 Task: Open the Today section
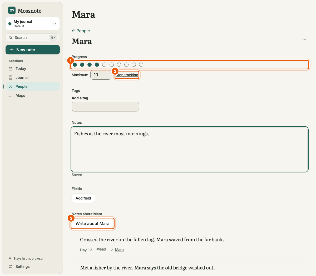33,69
